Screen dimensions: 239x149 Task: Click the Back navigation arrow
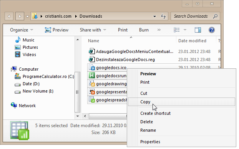click(x=9, y=16)
